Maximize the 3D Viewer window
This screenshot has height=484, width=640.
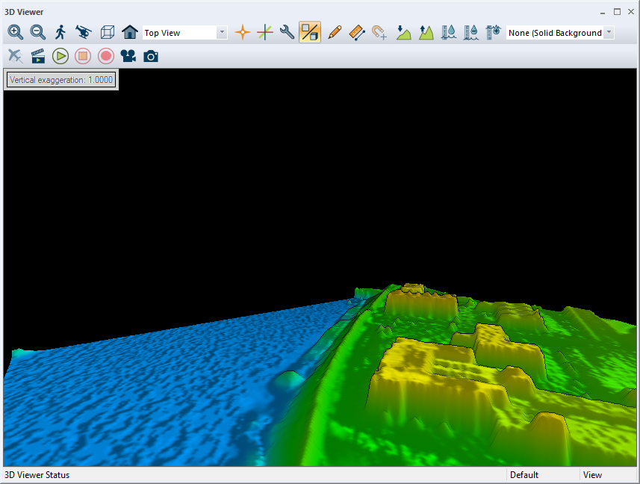click(617, 12)
